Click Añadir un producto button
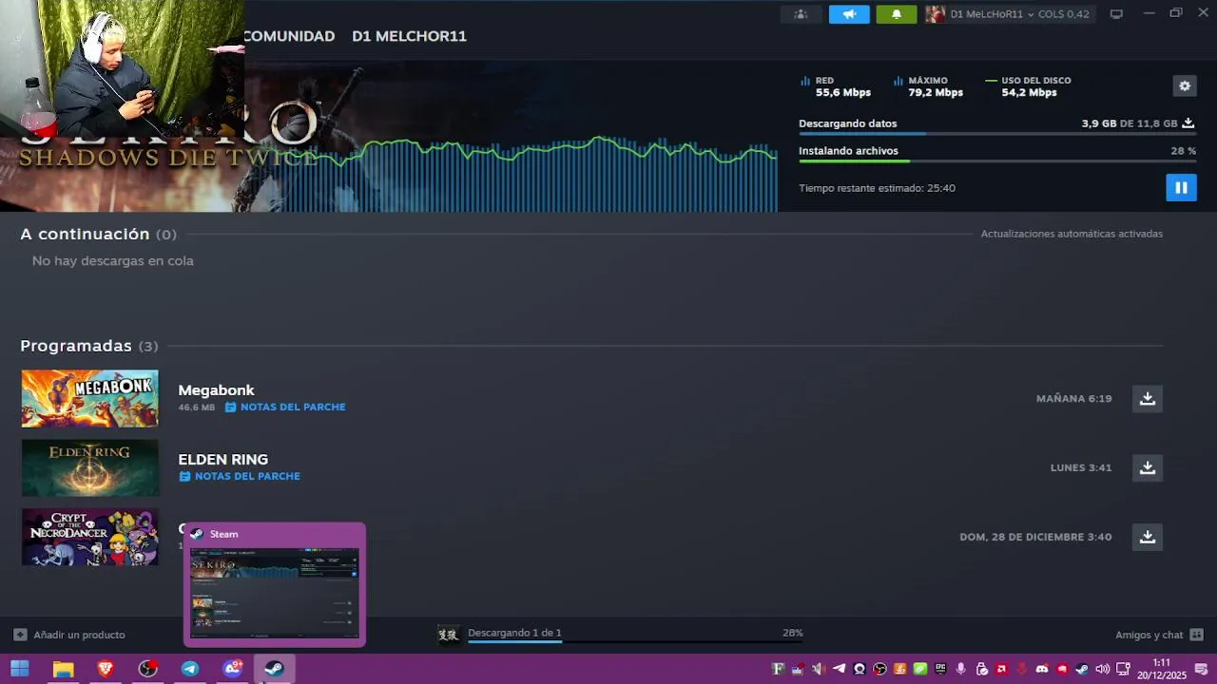 click(69, 635)
